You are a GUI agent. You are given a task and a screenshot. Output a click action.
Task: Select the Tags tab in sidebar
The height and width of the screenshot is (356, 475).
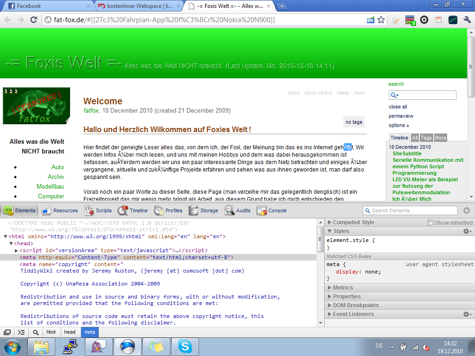pos(426,138)
